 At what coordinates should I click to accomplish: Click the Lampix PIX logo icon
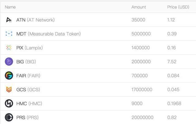pyautogui.click(x=9, y=48)
